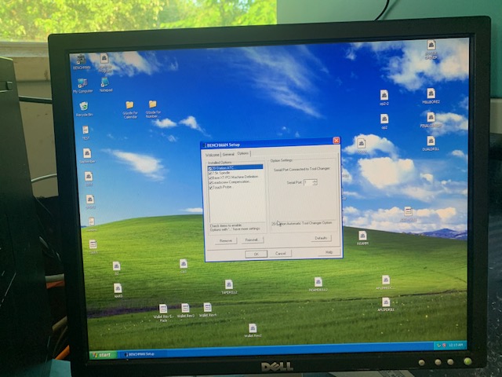Click the Serial Port number field

tap(308, 182)
